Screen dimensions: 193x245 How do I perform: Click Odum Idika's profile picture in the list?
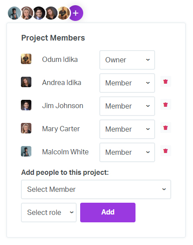[x=26, y=59]
